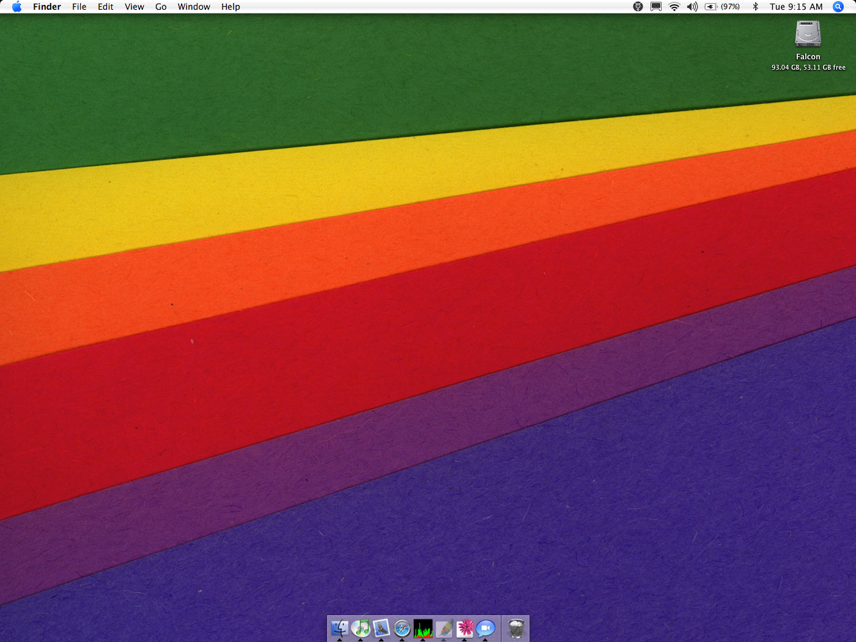856x642 pixels.
Task: Launch Safari compass icon in Dock
Action: point(402,628)
